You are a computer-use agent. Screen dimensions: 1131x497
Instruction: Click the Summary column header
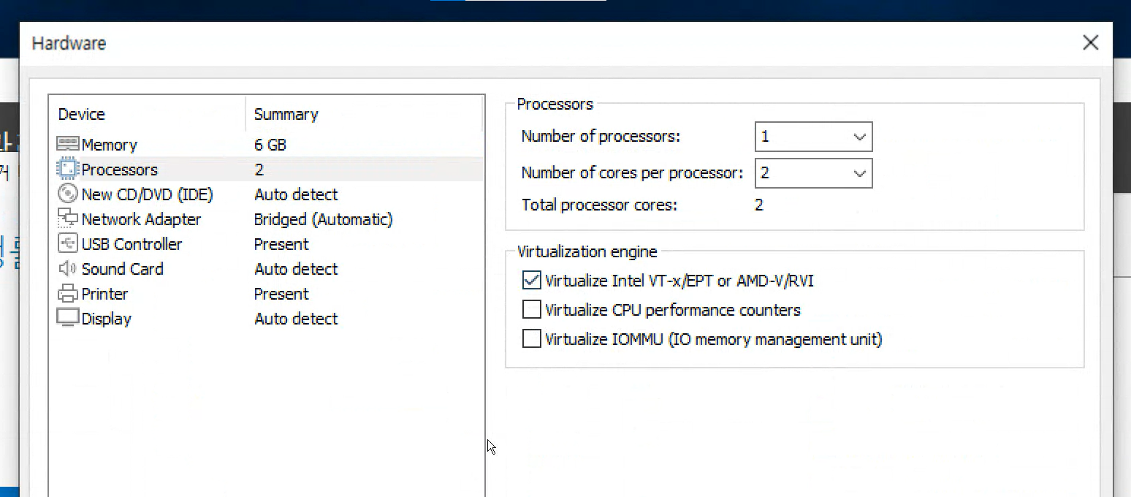(x=286, y=114)
